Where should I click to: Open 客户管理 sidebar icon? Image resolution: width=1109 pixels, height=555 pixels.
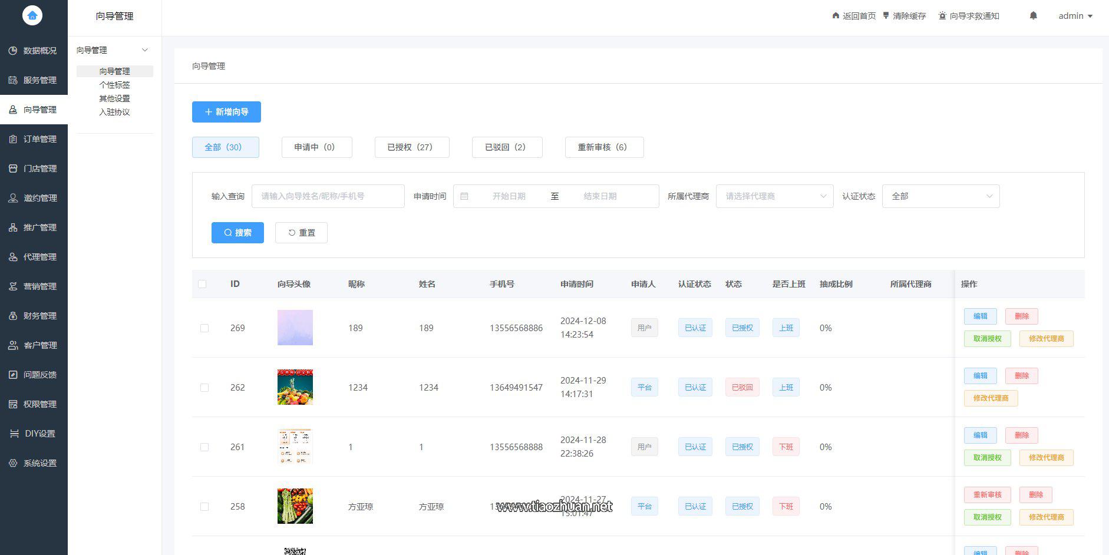pos(13,345)
